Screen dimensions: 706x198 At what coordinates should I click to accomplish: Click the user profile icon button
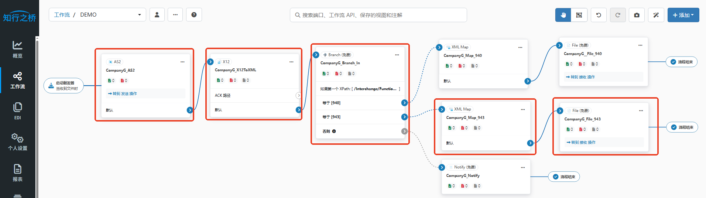(x=157, y=15)
